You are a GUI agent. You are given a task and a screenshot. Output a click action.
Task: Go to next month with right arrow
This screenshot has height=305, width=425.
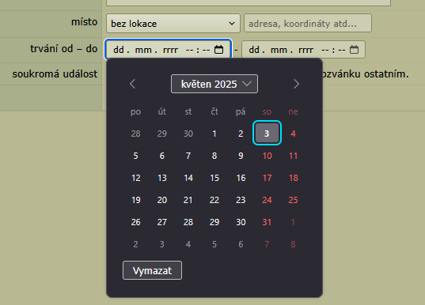click(x=296, y=84)
